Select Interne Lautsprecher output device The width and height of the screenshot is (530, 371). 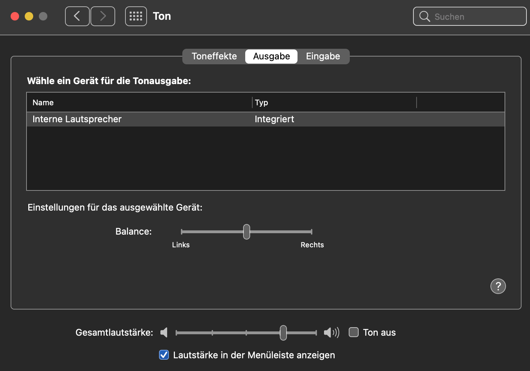pyautogui.click(x=77, y=119)
